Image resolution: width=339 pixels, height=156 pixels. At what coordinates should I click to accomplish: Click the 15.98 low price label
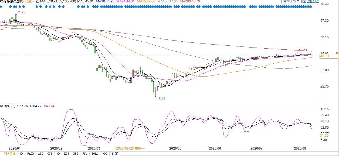[x=161, y=99]
